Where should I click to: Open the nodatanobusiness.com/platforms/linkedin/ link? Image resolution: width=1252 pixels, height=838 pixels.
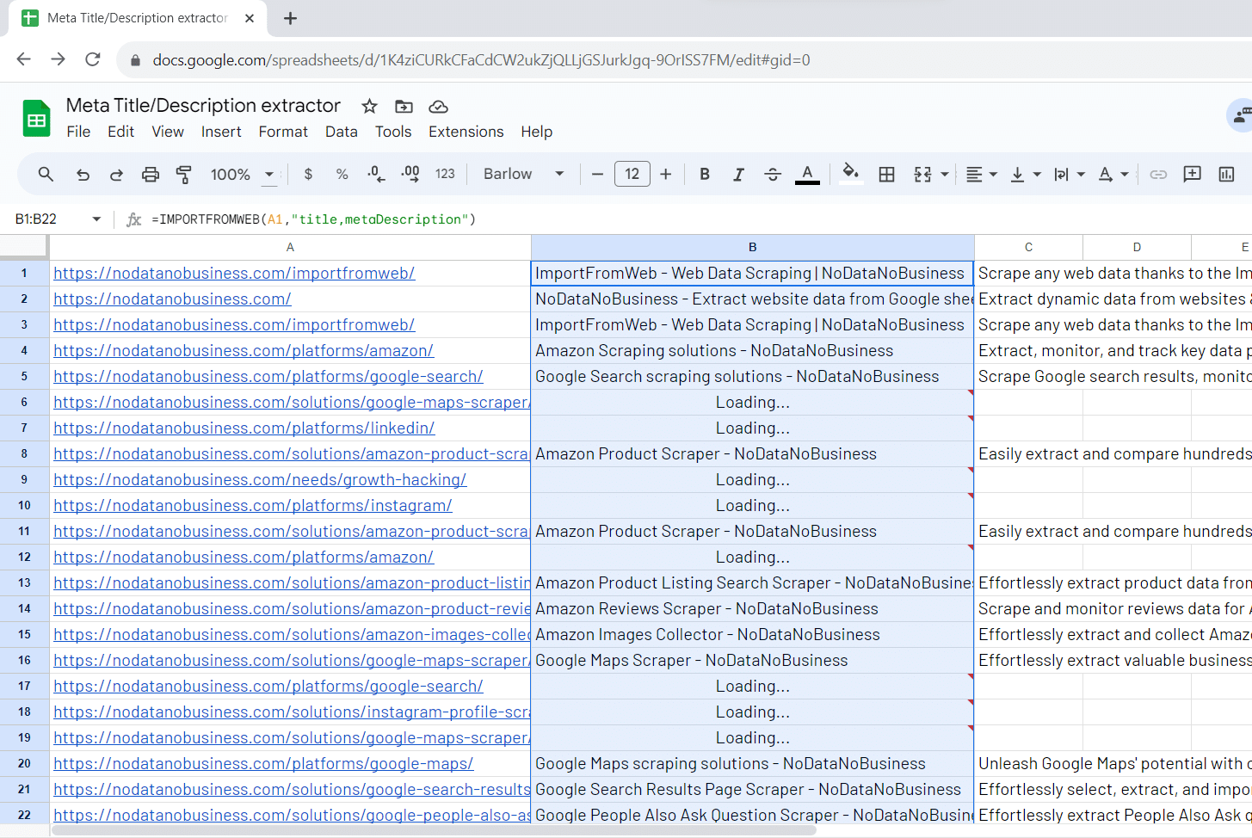[x=244, y=428]
